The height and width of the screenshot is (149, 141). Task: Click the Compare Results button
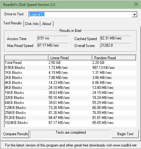[x=16, y=134]
